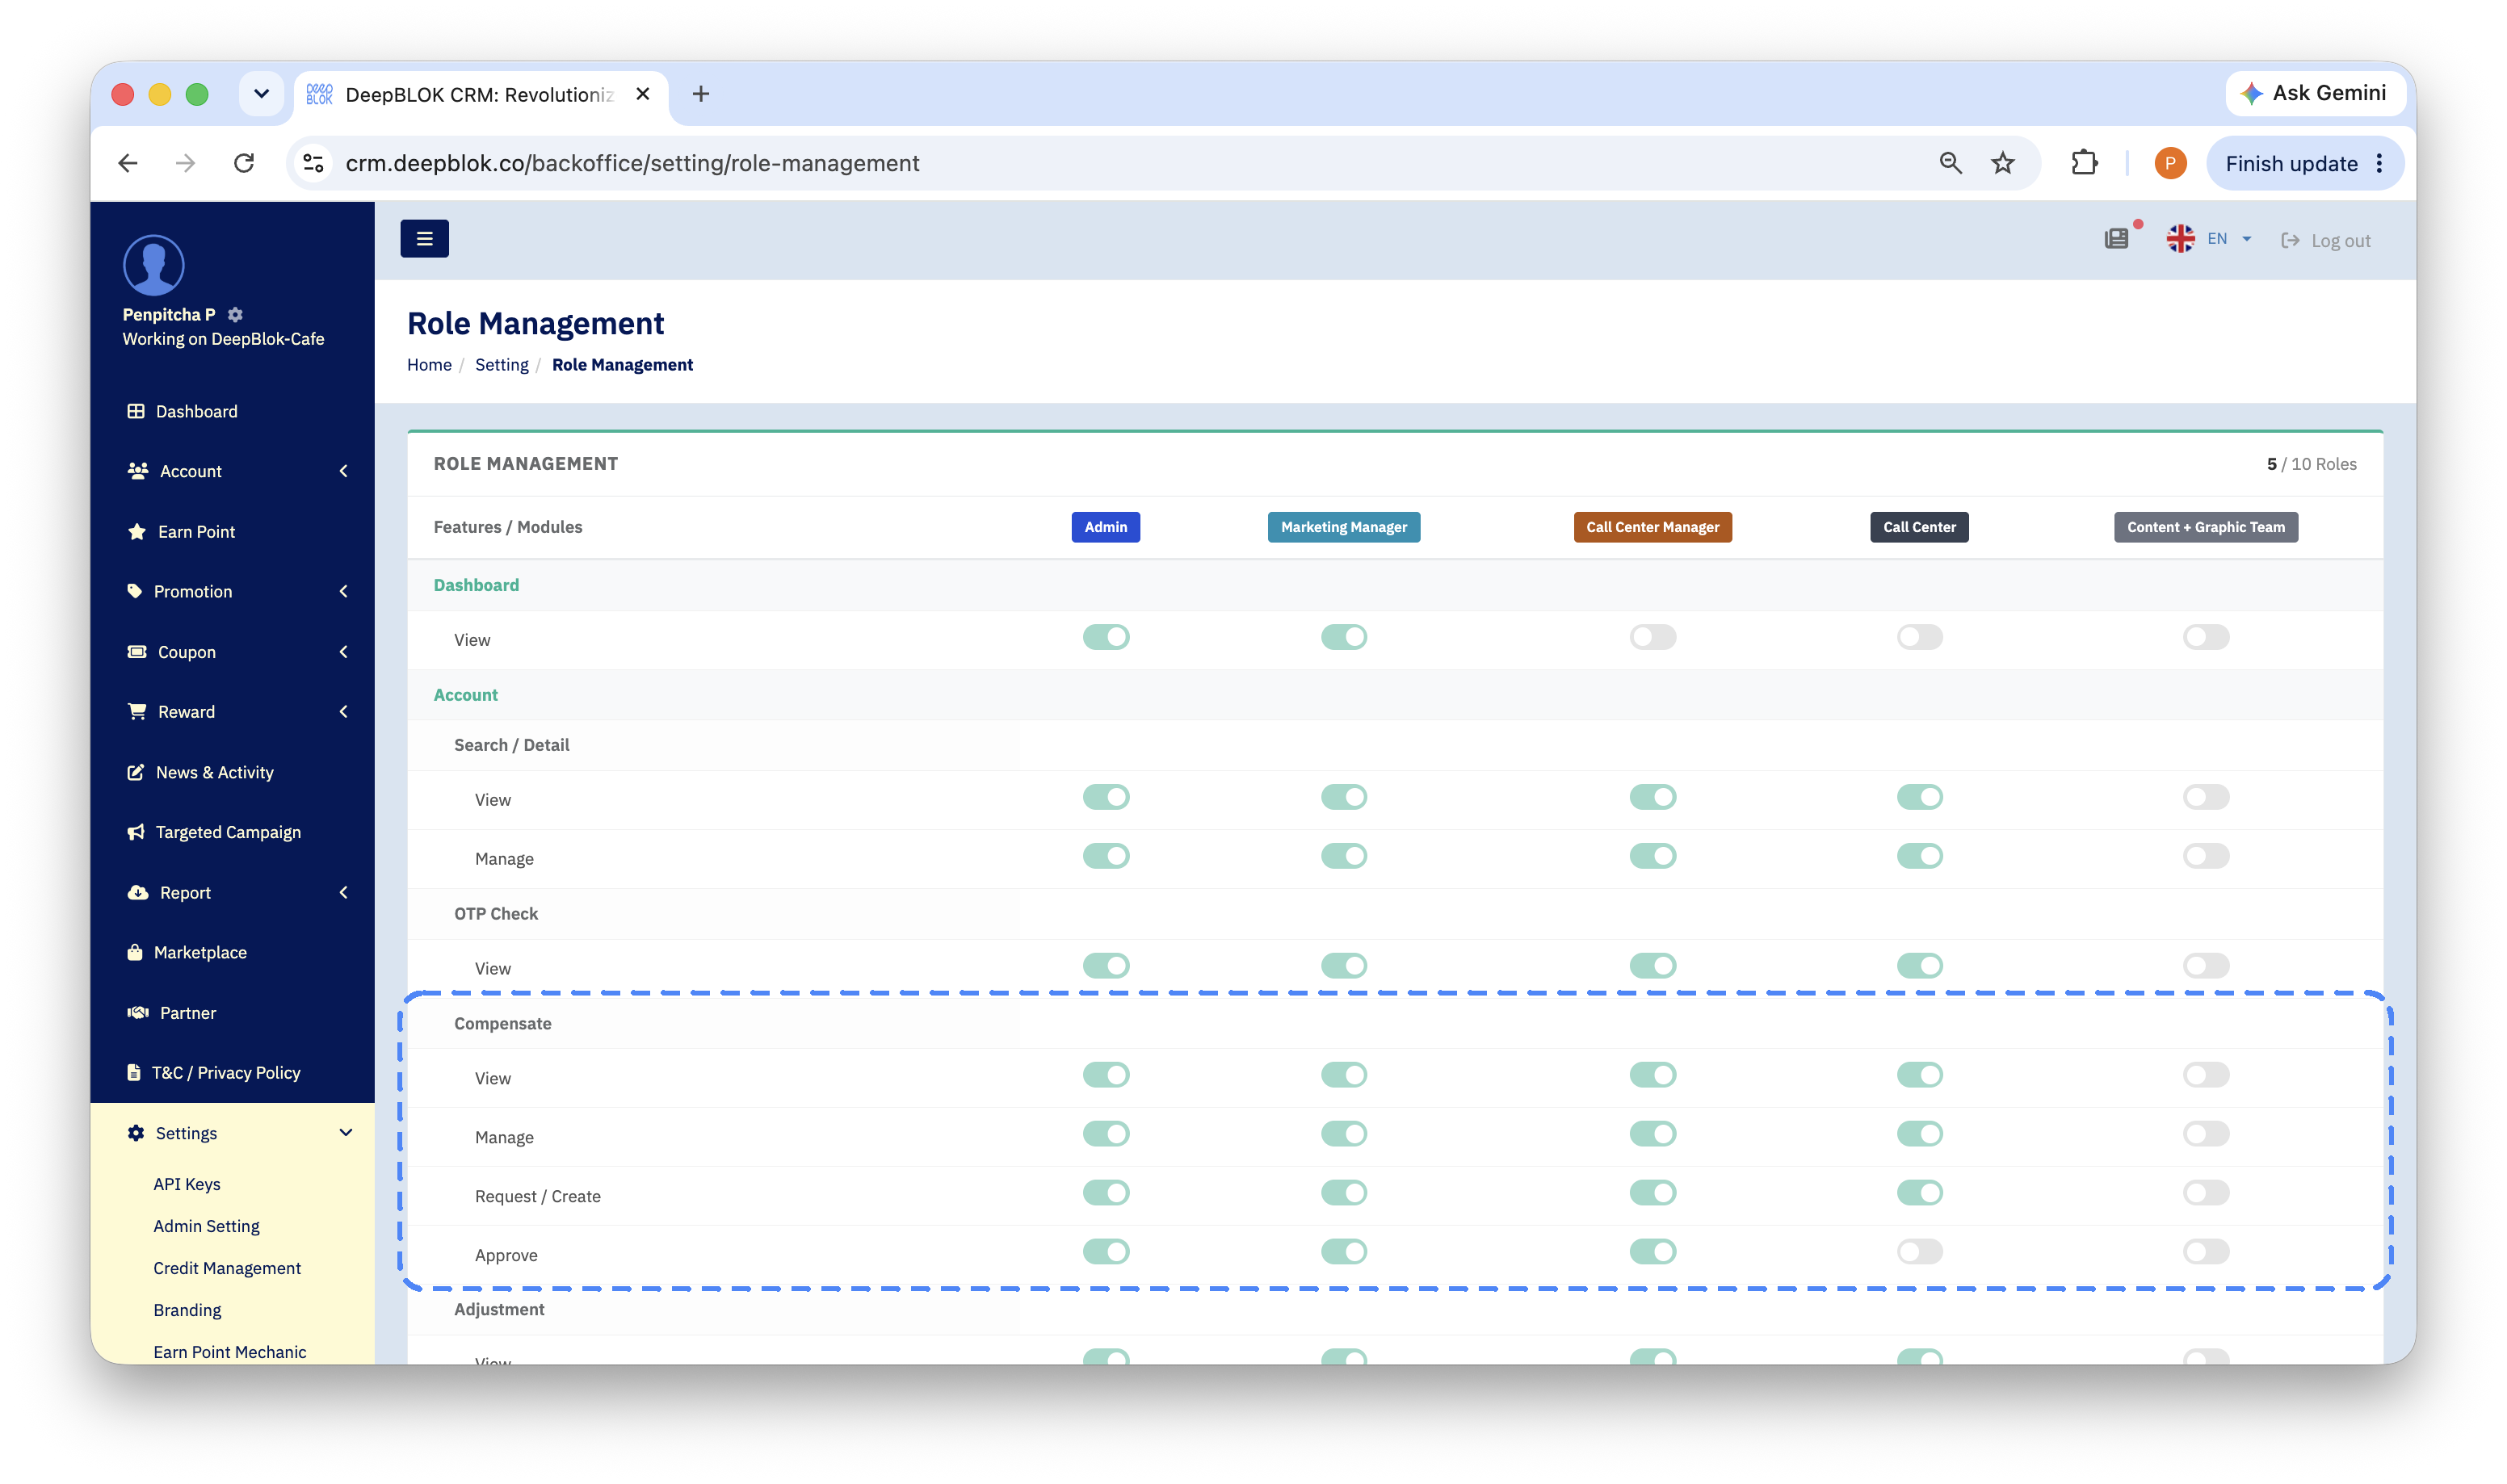Image resolution: width=2507 pixels, height=1484 pixels.
Task: Open Branding under Settings
Action: point(187,1310)
